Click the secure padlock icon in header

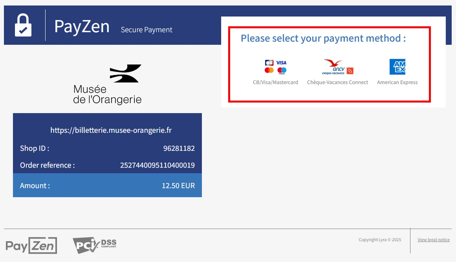click(23, 25)
